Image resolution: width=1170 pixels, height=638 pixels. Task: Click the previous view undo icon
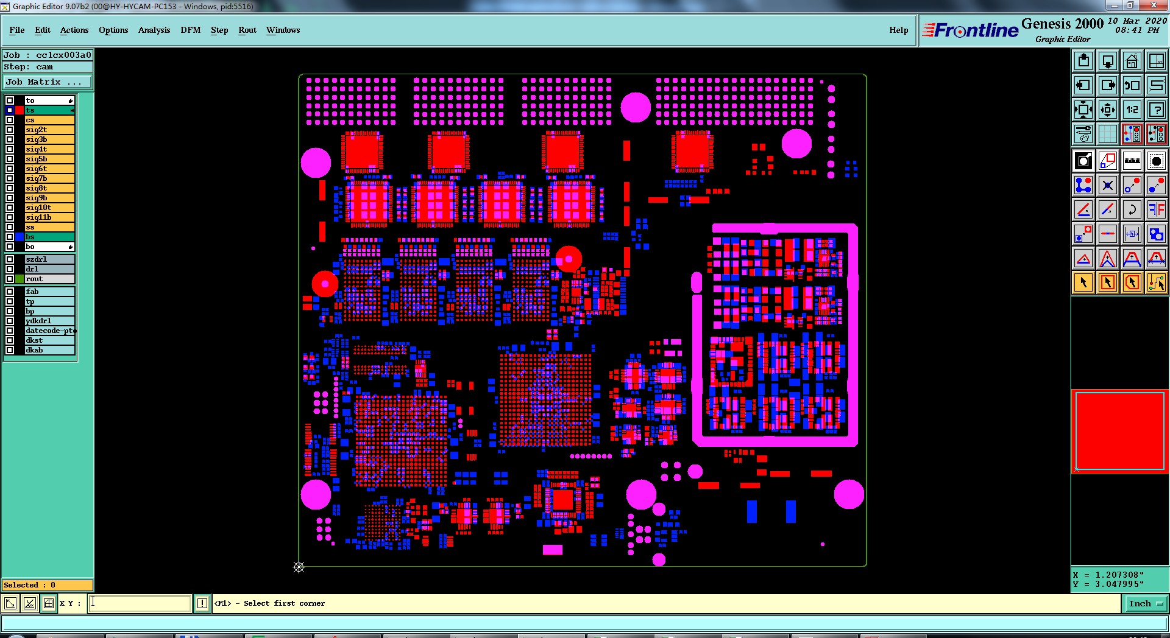1132,85
